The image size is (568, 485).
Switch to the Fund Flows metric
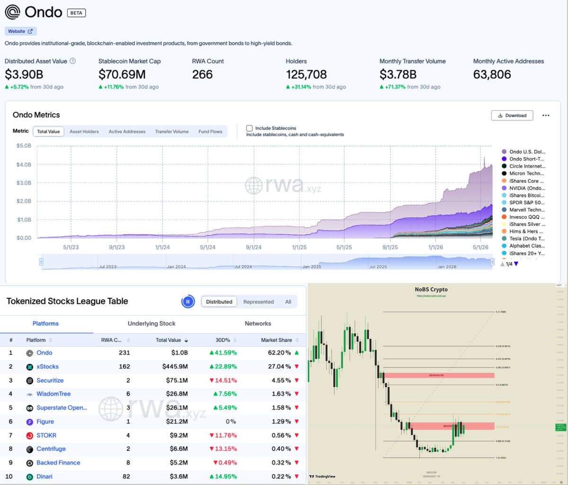tap(210, 132)
